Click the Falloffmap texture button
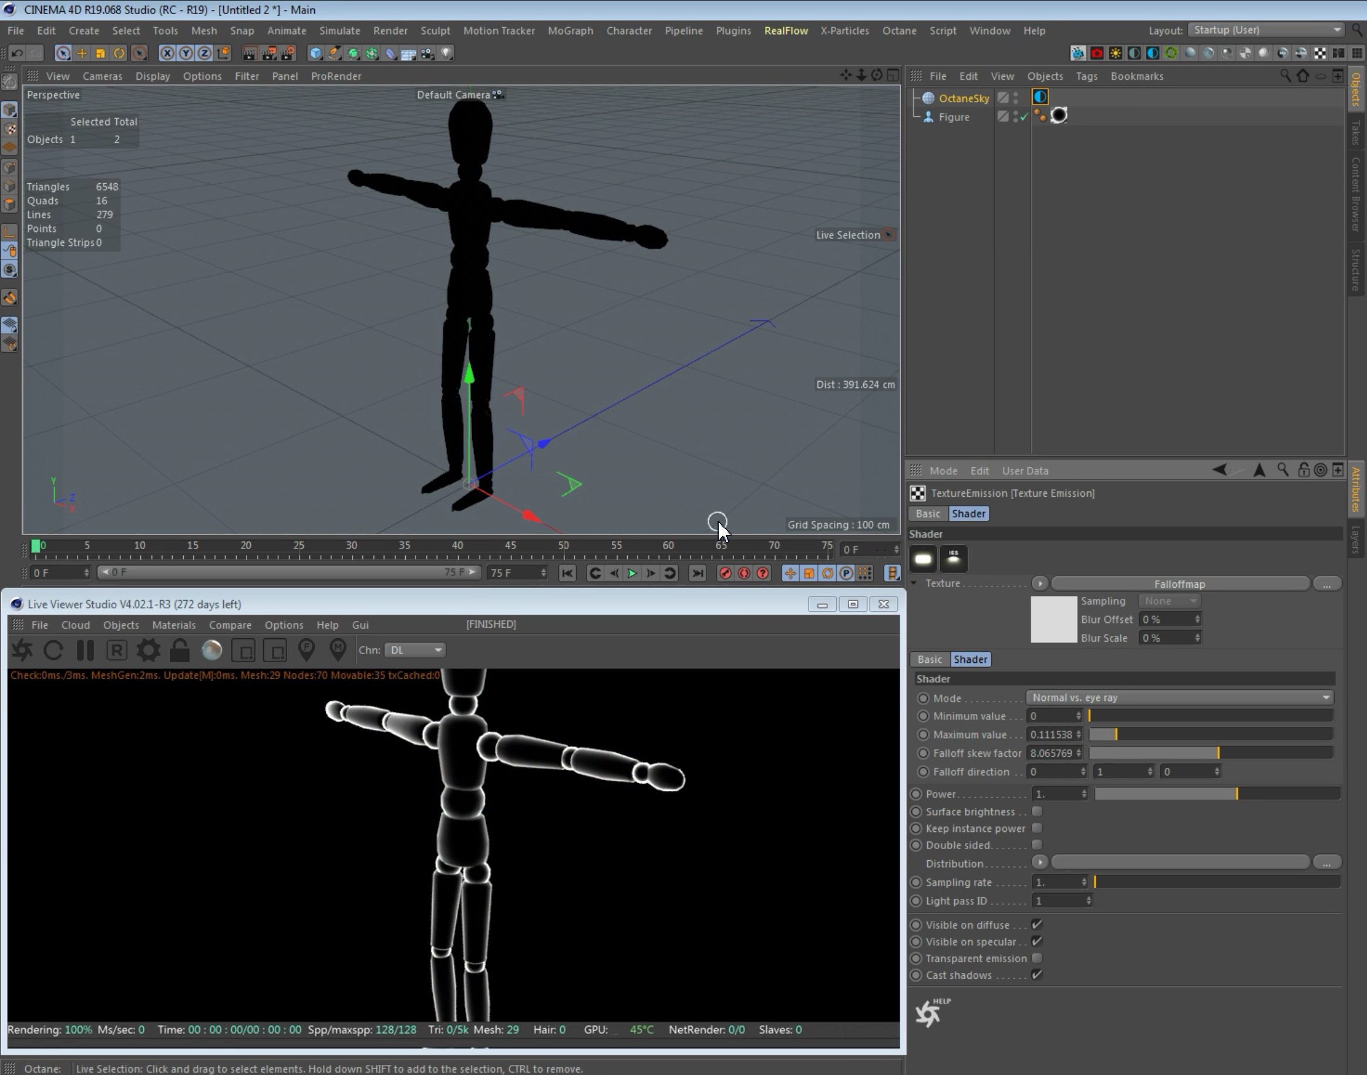Viewport: 1367px width, 1075px height. pos(1180,584)
